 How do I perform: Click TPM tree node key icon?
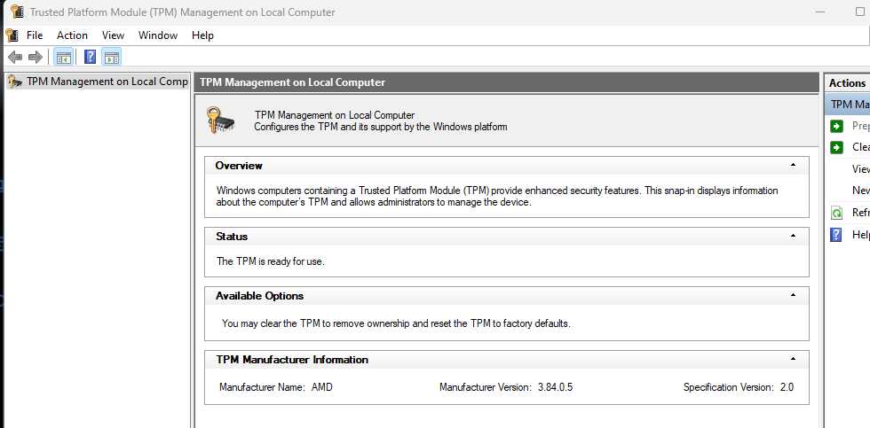tap(16, 82)
